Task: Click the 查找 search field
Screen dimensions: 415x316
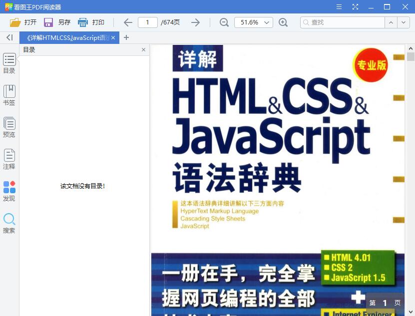Action: coord(343,22)
